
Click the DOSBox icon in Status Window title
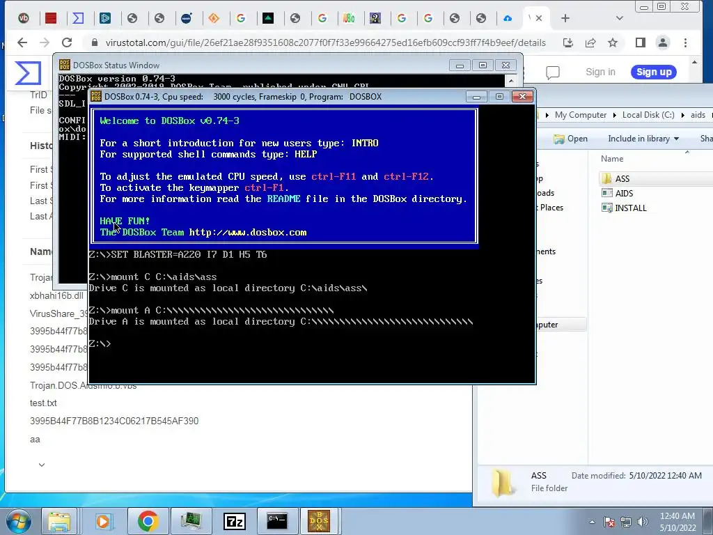pos(65,65)
